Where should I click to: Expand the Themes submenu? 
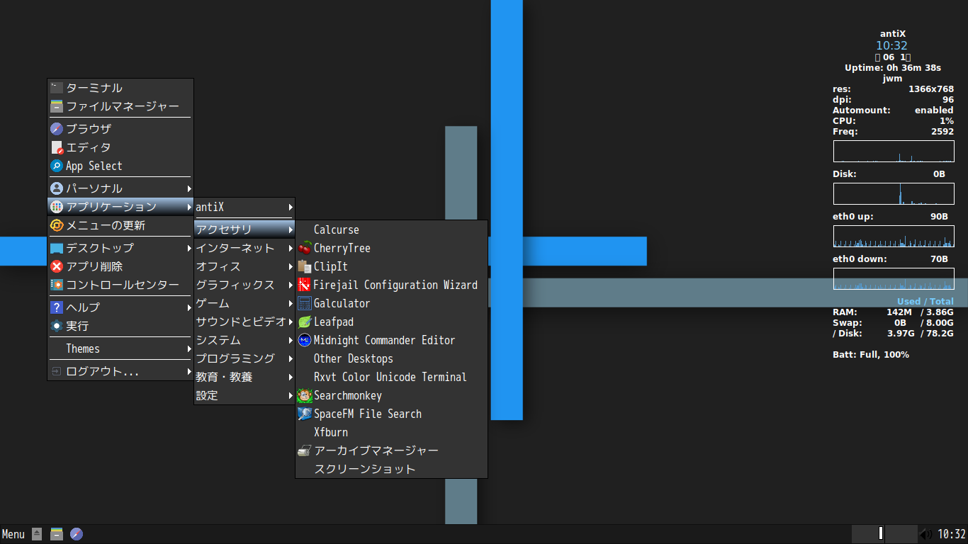(x=120, y=348)
